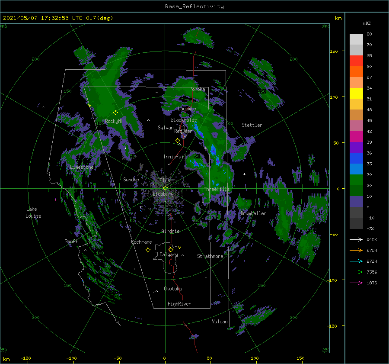Select the bright green 20-30 dBZ band
Screen dimensions: 389x364
pos(356,180)
